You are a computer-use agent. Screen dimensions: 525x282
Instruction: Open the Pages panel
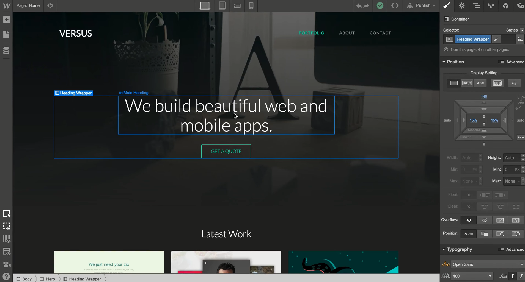(6, 35)
